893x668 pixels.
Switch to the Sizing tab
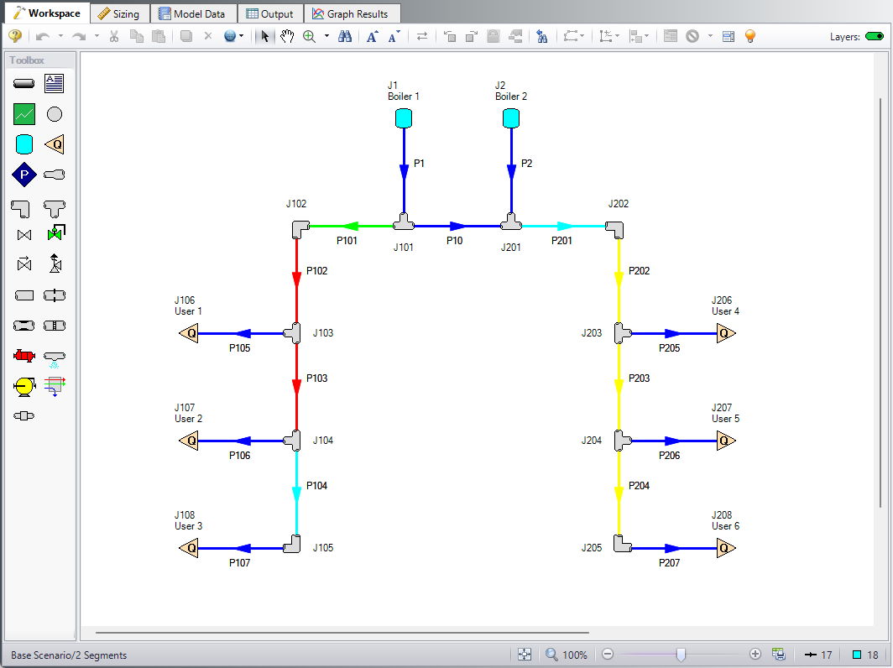(119, 13)
